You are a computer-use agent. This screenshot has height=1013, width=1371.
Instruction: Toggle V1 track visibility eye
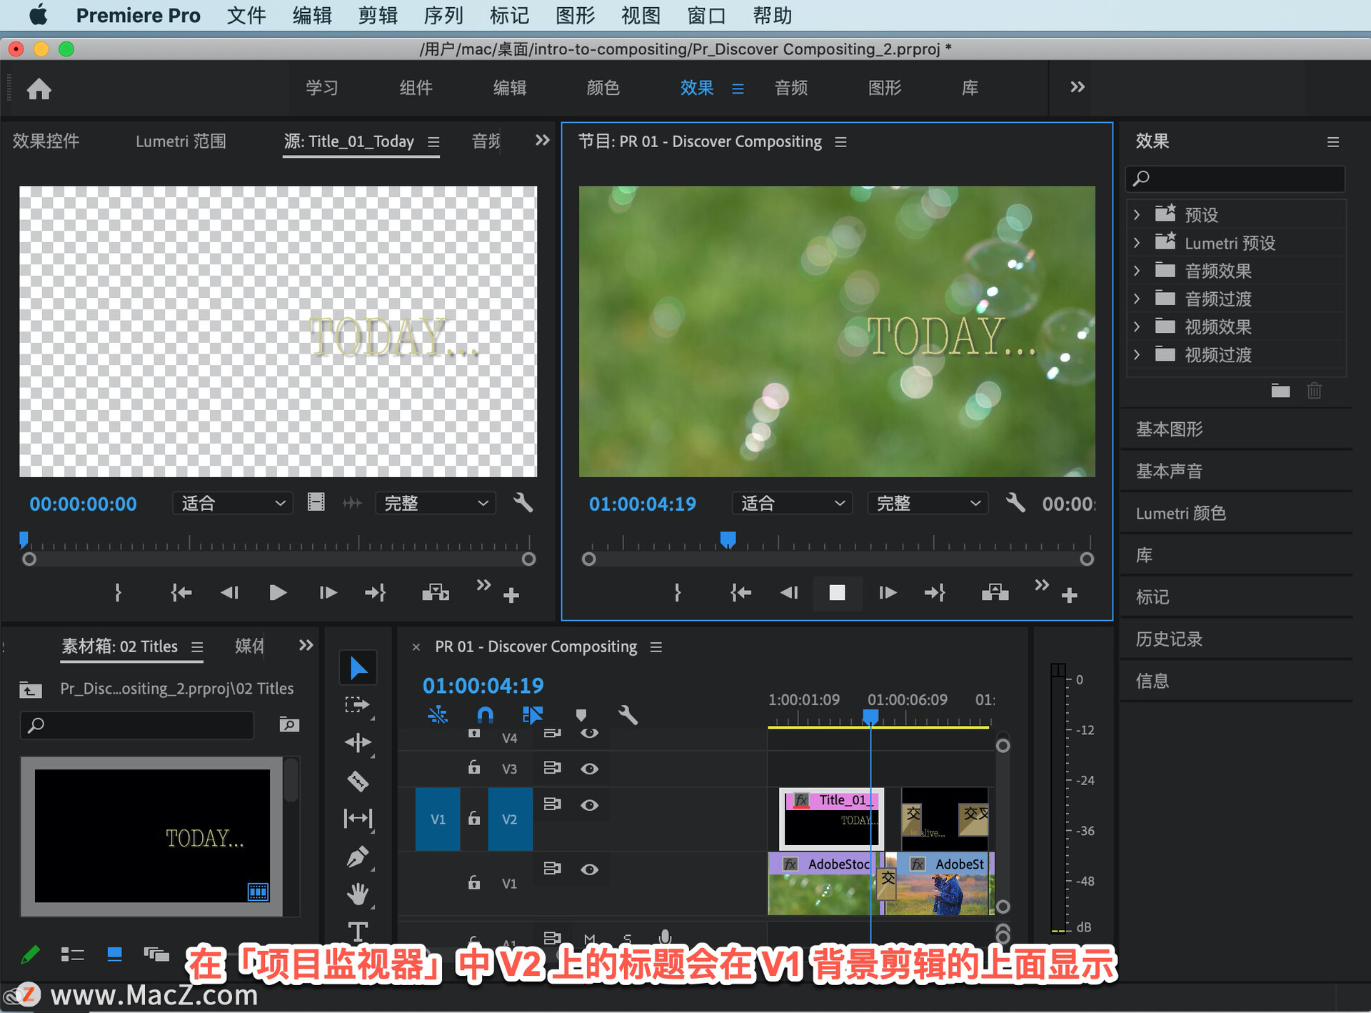click(589, 869)
